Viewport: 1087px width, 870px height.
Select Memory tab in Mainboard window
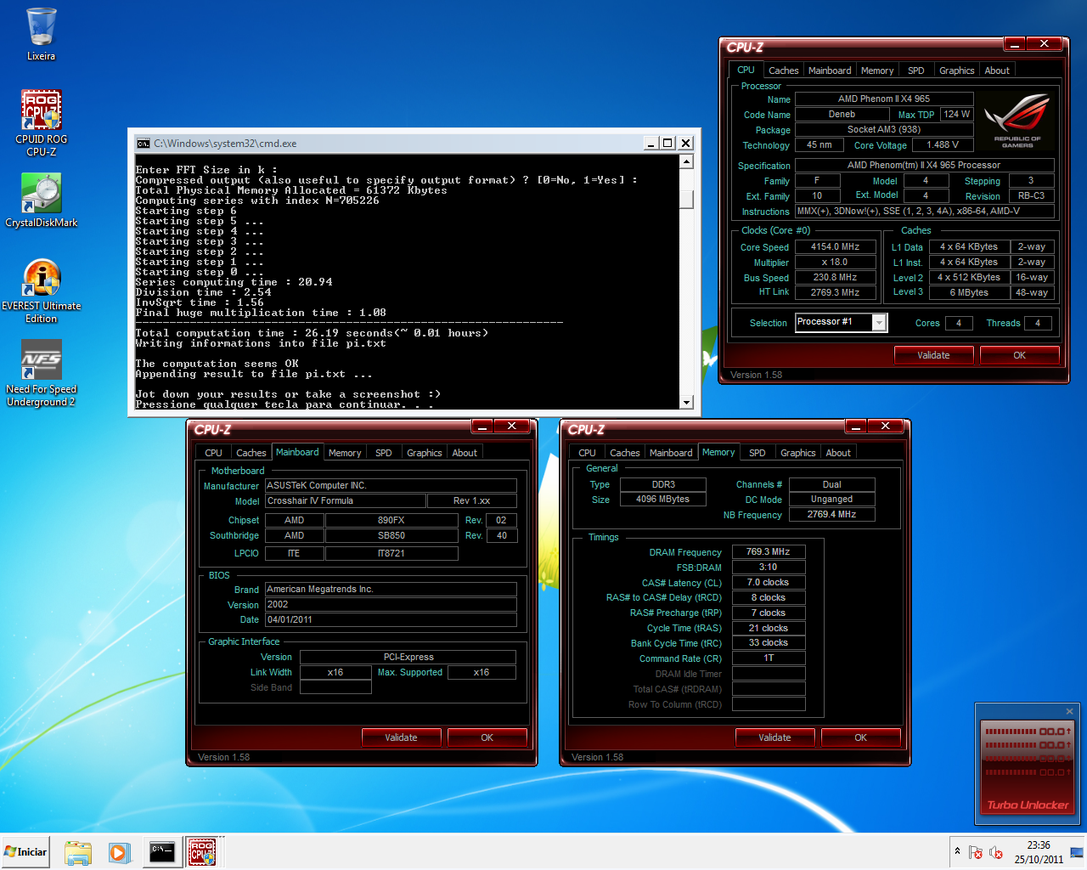point(345,453)
